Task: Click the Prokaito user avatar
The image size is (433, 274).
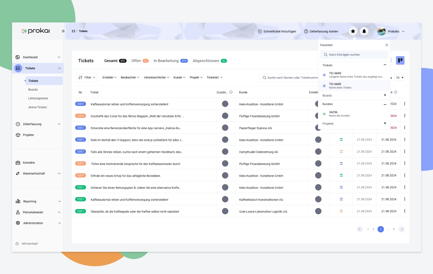Action: click(x=381, y=31)
